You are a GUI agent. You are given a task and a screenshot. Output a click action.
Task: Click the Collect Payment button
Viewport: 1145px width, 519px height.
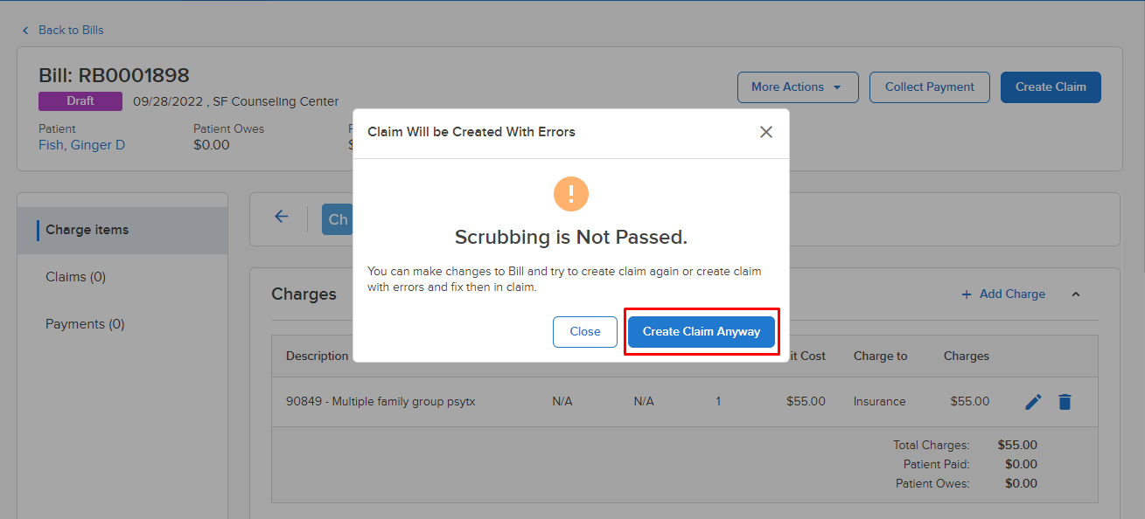pyautogui.click(x=929, y=86)
